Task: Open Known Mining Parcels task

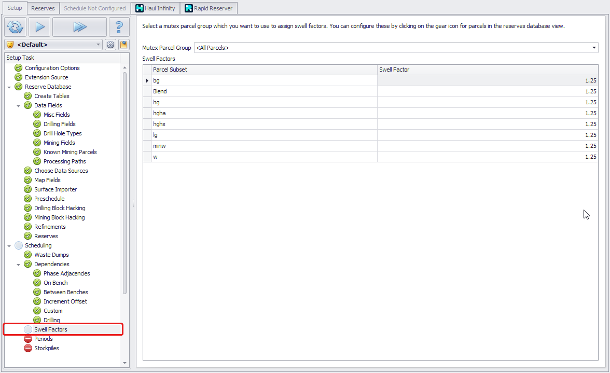Action: (x=70, y=152)
